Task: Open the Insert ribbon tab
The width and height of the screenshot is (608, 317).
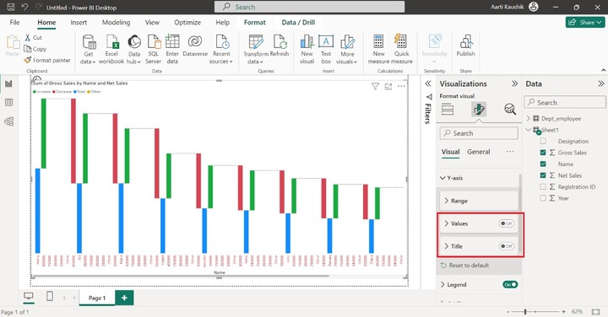Action: (x=79, y=23)
